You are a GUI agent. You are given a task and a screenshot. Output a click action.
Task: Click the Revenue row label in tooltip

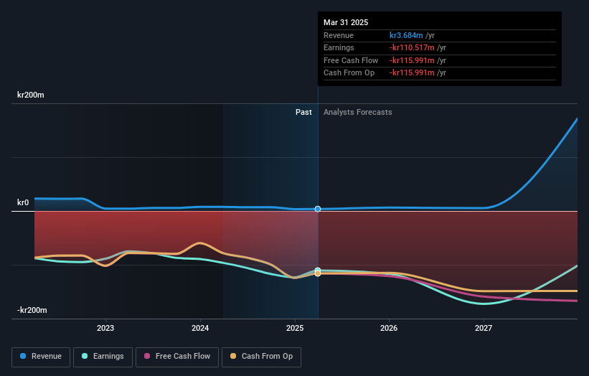(x=339, y=35)
